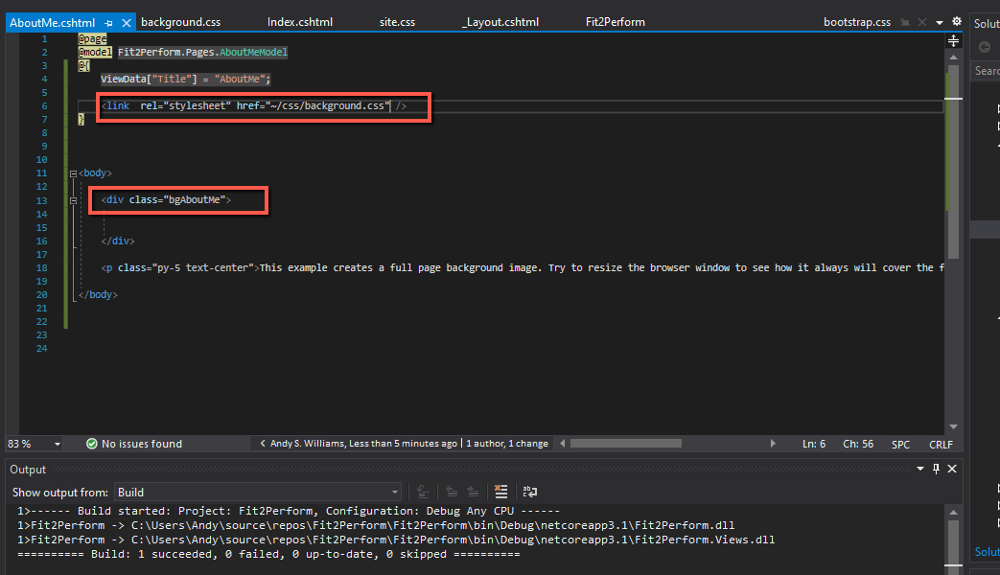The width and height of the screenshot is (1000, 575).
Task: Open the site.css tab
Action: (x=397, y=22)
